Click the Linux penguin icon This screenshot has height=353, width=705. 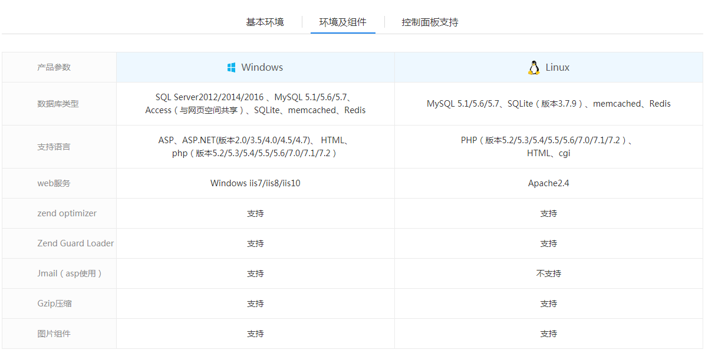pos(533,68)
